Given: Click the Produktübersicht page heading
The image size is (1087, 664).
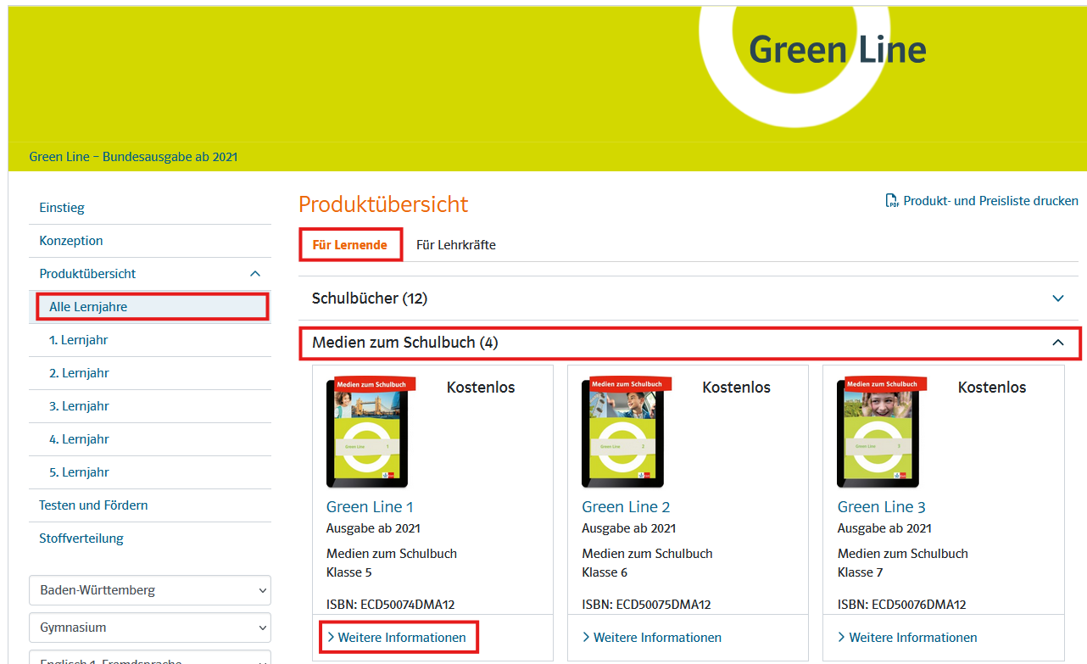Looking at the screenshot, I should coord(383,204).
